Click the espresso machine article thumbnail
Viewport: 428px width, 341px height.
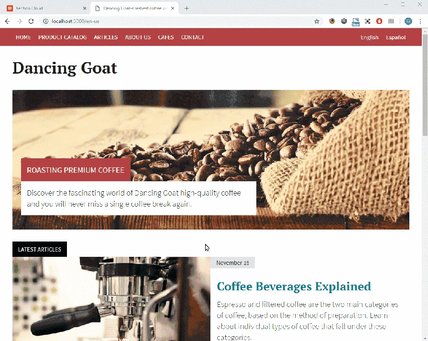tap(111, 299)
